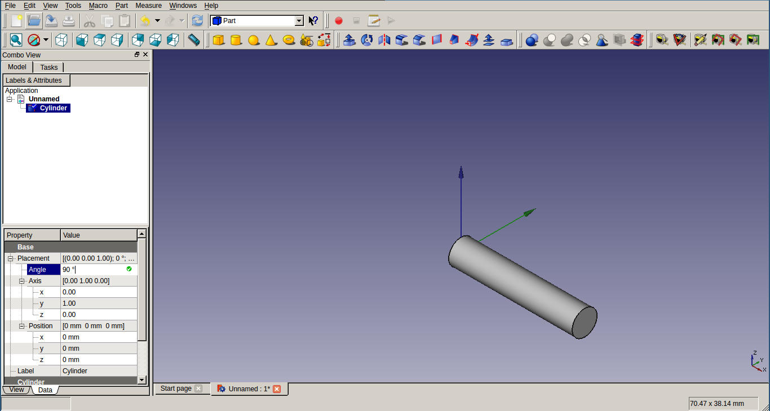
Task: Select the Cylinder item in model tree
Action: point(48,108)
